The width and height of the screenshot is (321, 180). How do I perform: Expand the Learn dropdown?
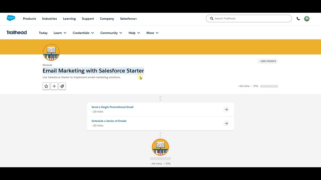(60, 33)
